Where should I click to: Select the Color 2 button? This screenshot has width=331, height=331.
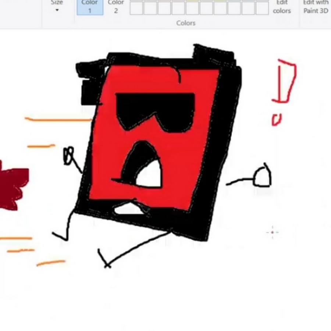[115, 7]
